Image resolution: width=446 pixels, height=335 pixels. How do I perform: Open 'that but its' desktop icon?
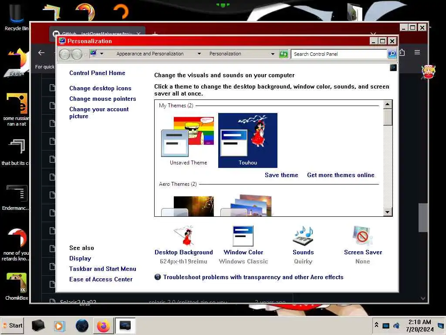(15, 152)
